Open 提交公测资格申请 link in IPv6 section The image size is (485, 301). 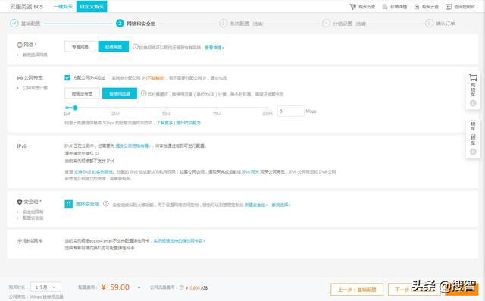pyautogui.click(x=133, y=146)
